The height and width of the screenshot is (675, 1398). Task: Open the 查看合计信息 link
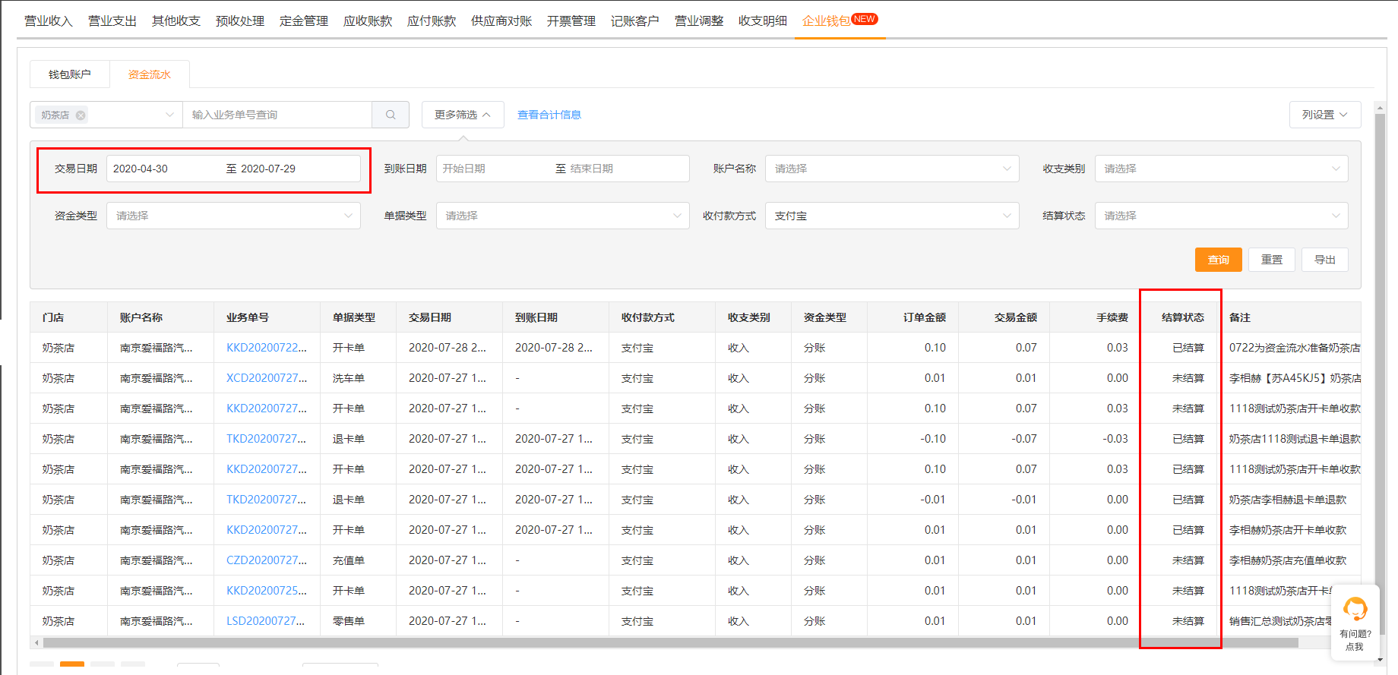(x=549, y=115)
